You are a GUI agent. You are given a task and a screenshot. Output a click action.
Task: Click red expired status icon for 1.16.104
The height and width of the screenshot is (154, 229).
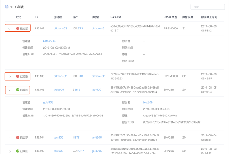tap(18, 138)
